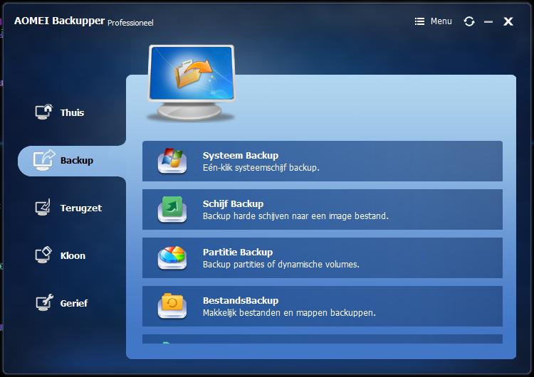Click the Terugzet restore icon

(43, 207)
